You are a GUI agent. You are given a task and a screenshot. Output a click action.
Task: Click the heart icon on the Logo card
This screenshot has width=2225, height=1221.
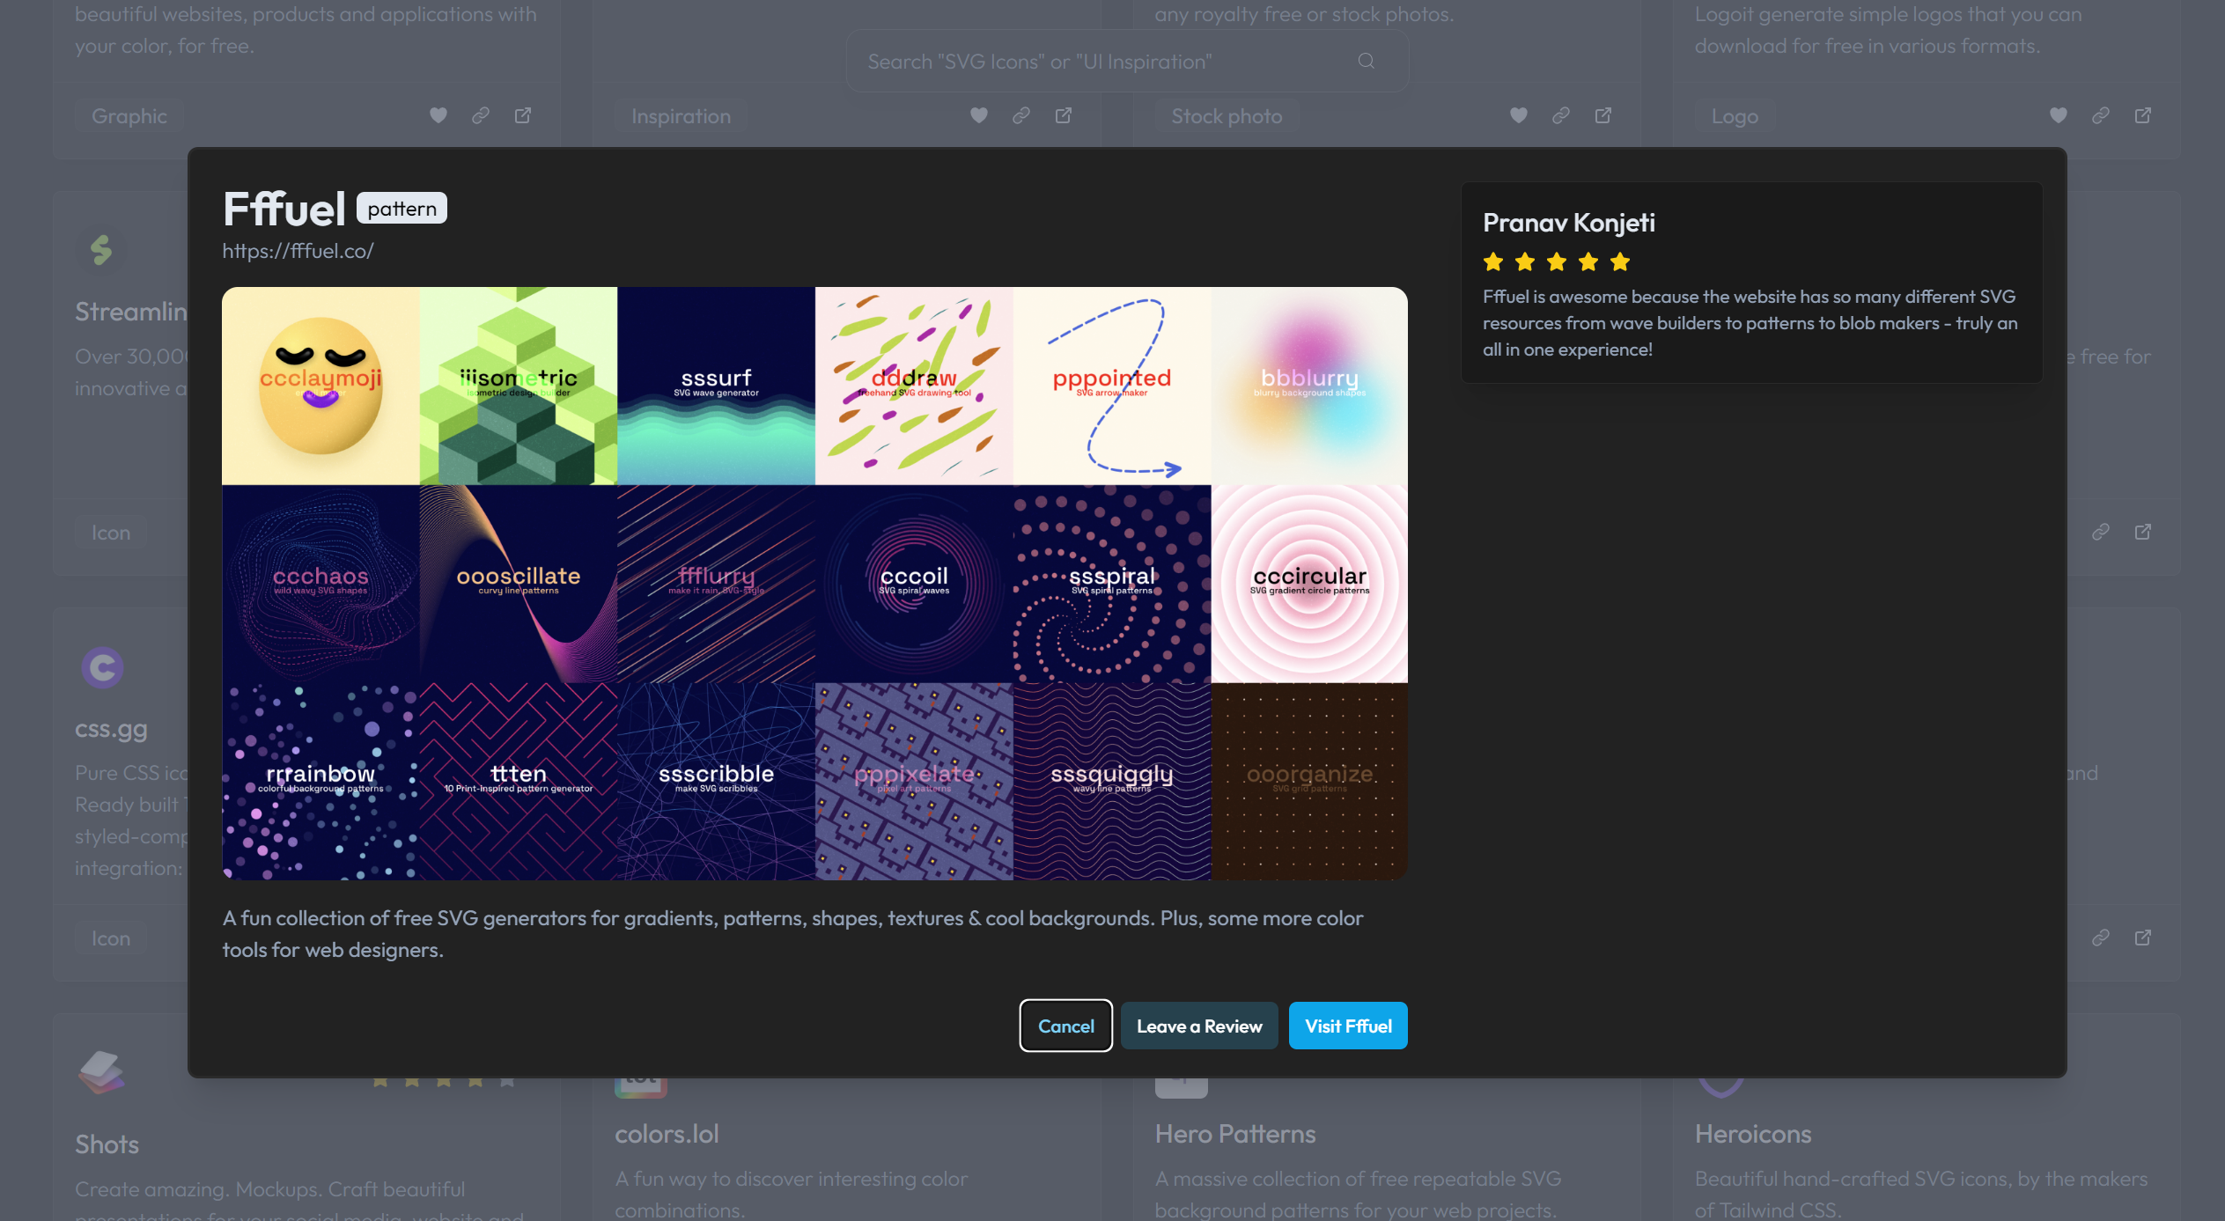(2058, 115)
